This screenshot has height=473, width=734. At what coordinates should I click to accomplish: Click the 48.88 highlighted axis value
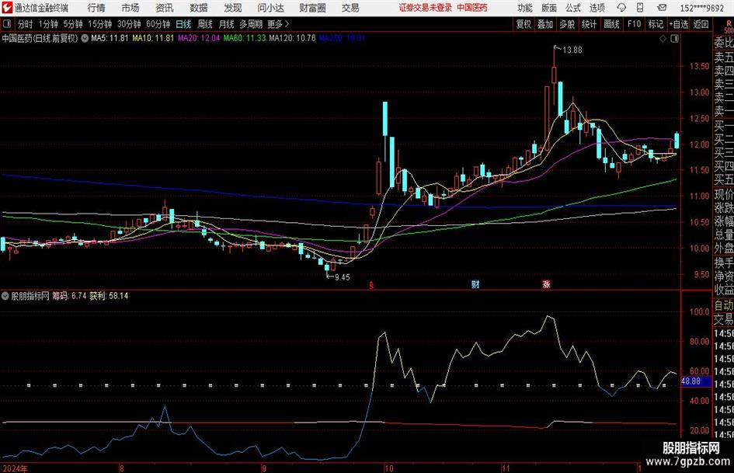pyautogui.click(x=691, y=381)
